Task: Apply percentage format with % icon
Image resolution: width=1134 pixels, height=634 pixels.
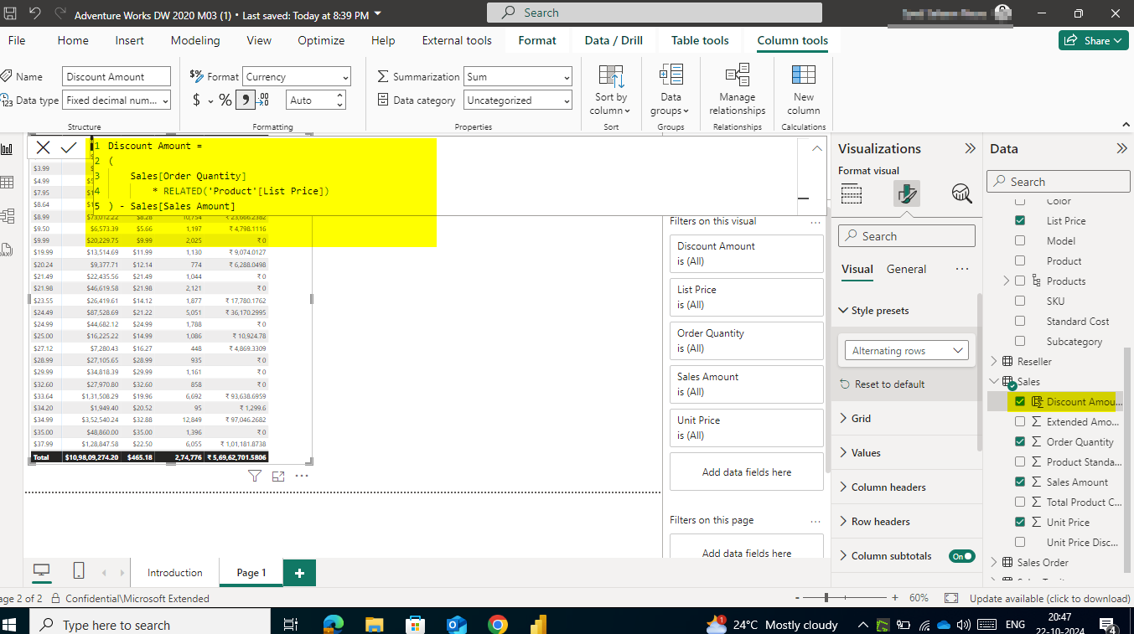Action: point(225,101)
